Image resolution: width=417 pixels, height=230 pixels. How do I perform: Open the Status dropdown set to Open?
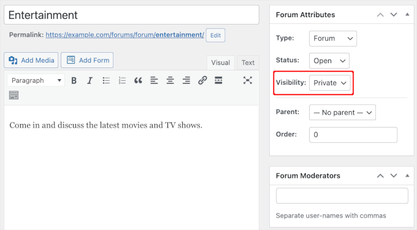[x=329, y=61]
